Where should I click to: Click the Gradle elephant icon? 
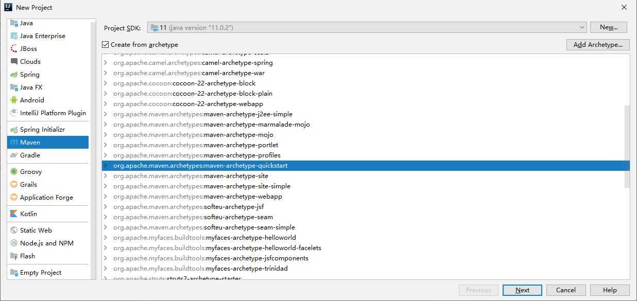click(x=14, y=155)
